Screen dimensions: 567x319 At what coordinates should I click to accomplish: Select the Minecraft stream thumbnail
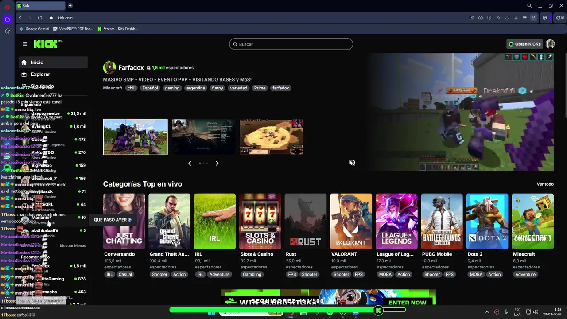coord(136,137)
